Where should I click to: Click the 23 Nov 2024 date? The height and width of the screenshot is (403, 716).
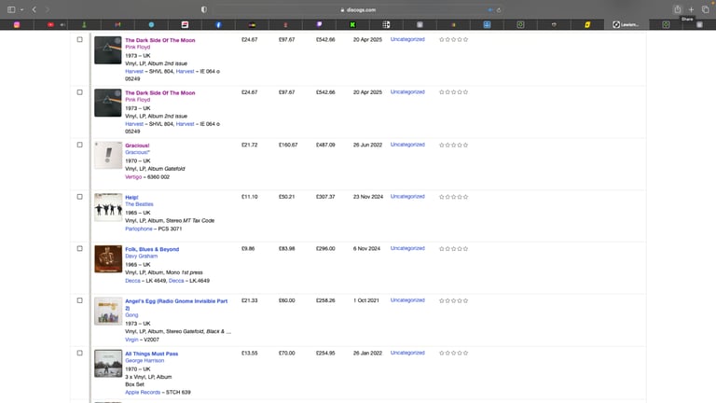[368, 197]
